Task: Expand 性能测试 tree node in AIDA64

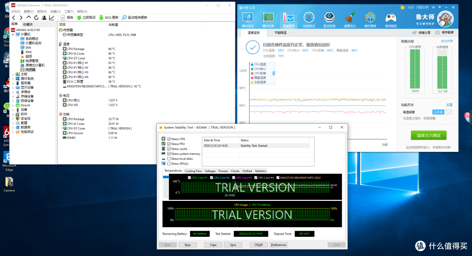Action: [13, 132]
